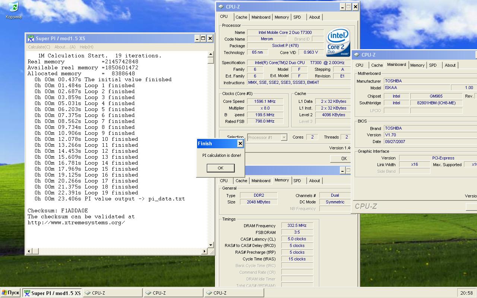Click the right CPU-Z window title icon
The height and width of the screenshot is (298, 477).
click(x=357, y=55)
